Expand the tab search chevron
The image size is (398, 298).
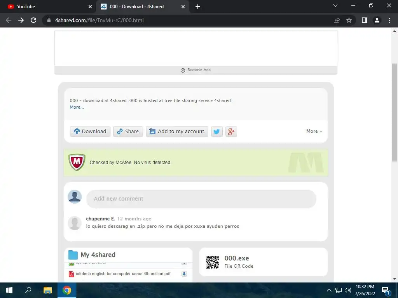335,5
